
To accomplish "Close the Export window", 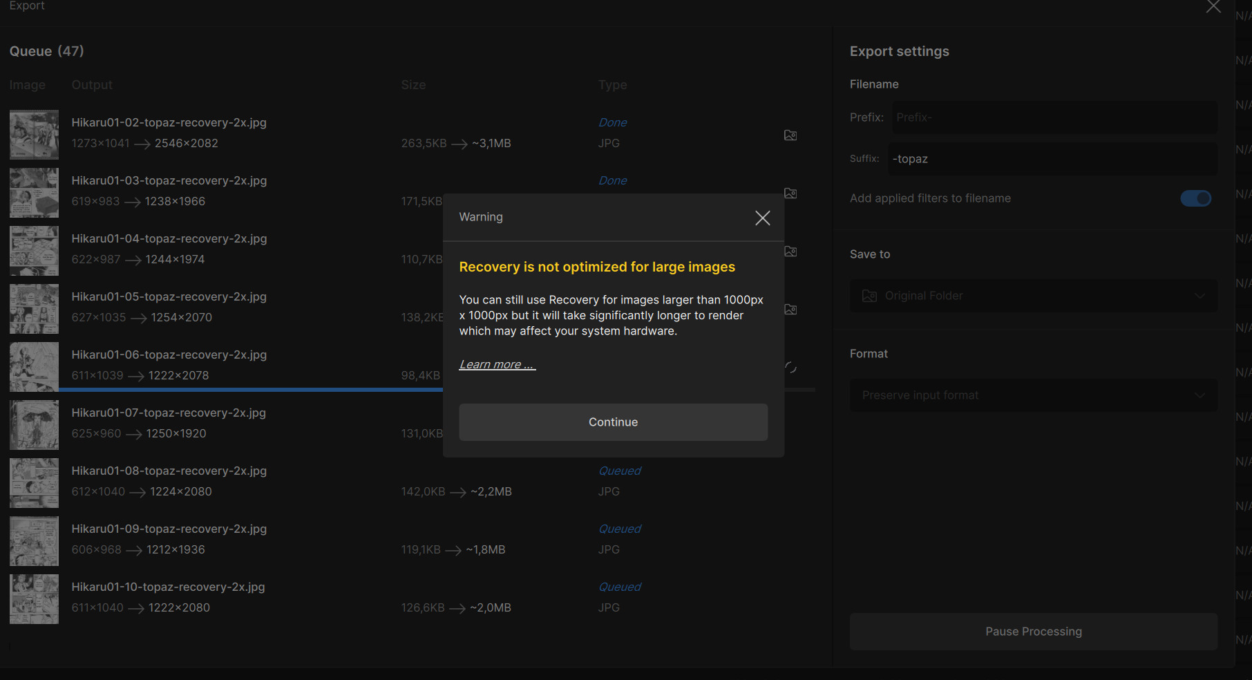I will 1213,7.
